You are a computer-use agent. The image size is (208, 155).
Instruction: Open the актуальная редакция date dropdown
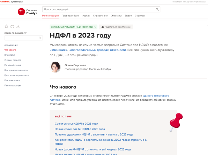click(74, 27)
